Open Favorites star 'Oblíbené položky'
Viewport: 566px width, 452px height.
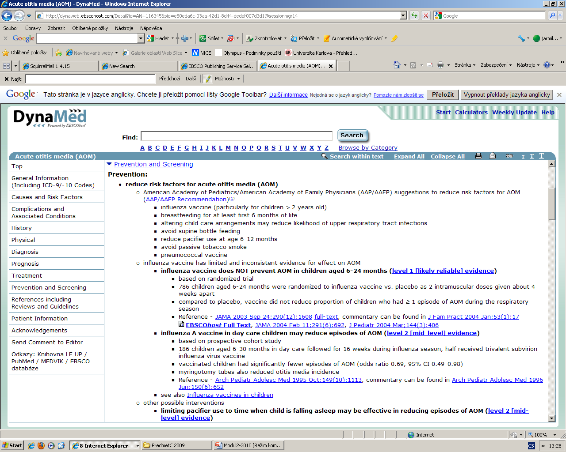pyautogui.click(x=24, y=53)
